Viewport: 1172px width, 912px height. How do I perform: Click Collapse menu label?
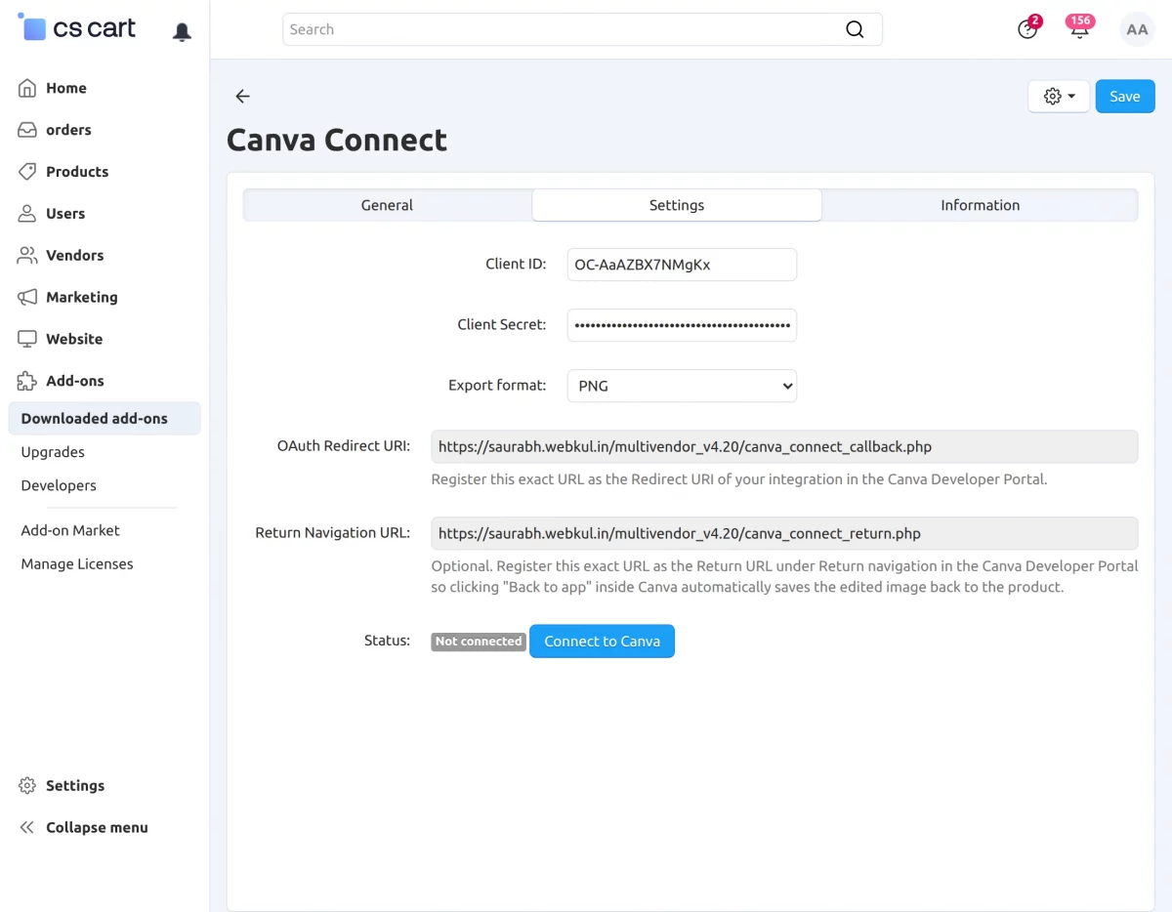(97, 827)
